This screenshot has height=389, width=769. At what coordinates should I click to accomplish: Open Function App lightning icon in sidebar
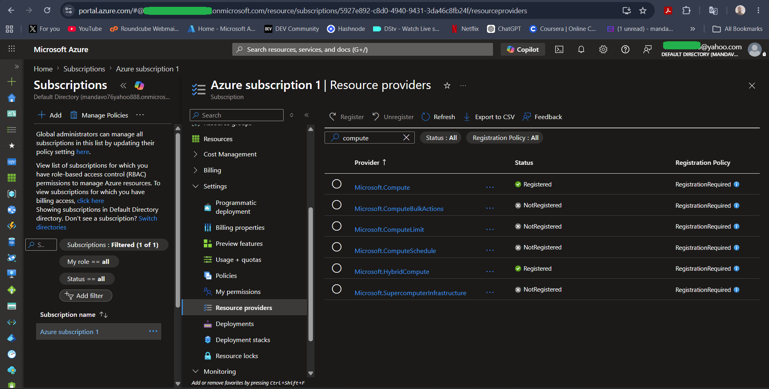(x=12, y=226)
